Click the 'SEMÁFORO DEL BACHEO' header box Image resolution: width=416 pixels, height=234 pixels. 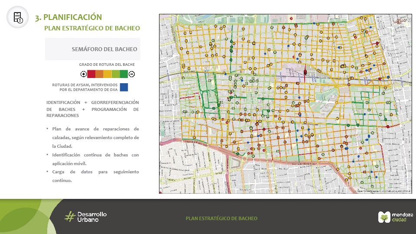point(93,49)
